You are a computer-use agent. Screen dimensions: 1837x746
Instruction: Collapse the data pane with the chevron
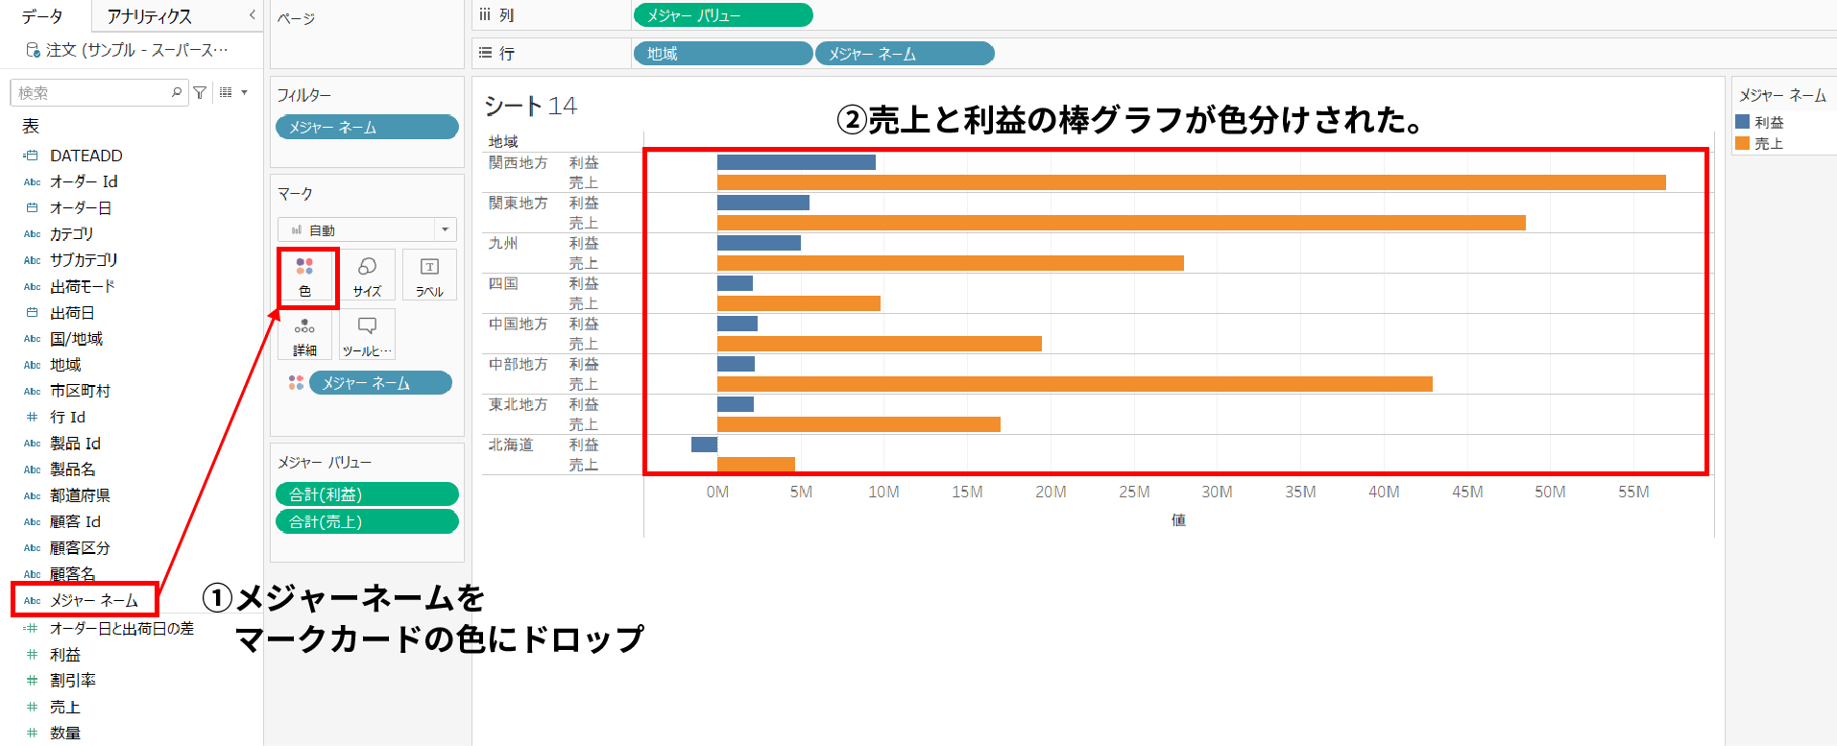pyautogui.click(x=252, y=14)
